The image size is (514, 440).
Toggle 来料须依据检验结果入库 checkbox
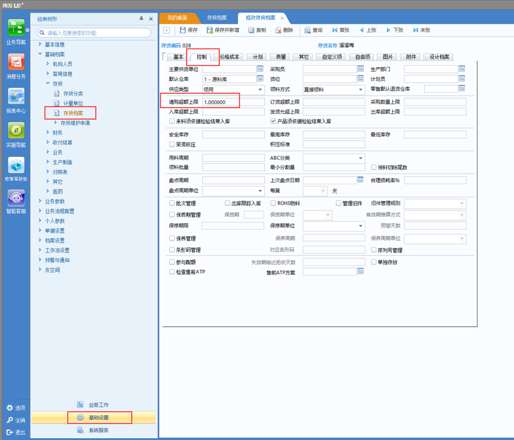coord(172,121)
